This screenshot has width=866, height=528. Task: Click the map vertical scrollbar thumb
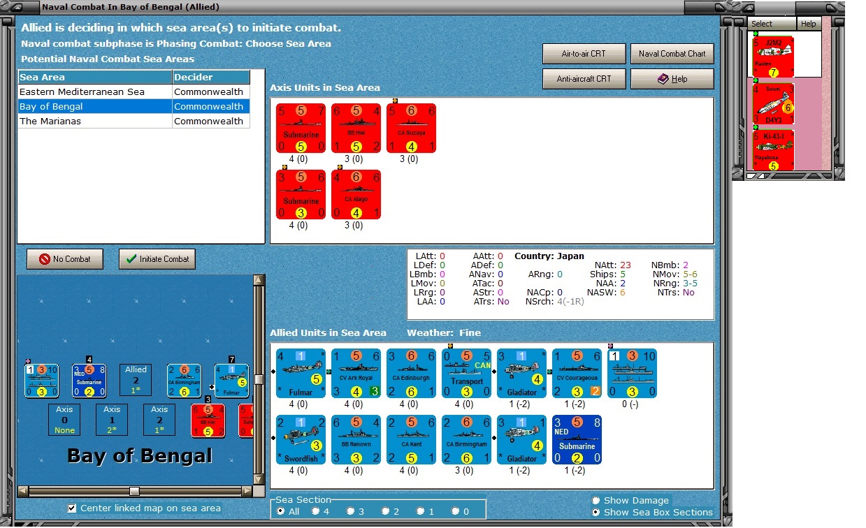tap(259, 380)
